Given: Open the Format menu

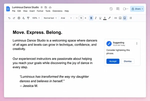Looking at the screenshot, I should [40, 11].
